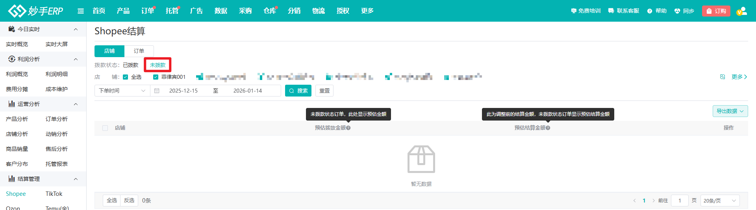The image size is (756, 210).
Task: Open the 帮助 help link
Action: click(657, 11)
